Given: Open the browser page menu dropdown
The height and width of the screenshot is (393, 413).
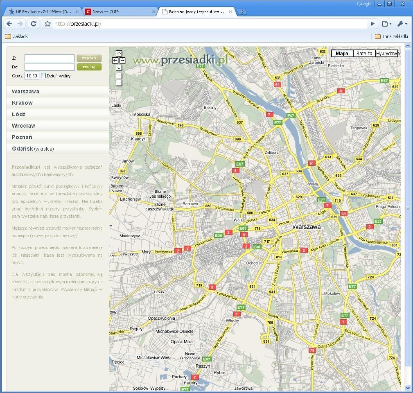Looking at the screenshot, I should tap(386, 24).
